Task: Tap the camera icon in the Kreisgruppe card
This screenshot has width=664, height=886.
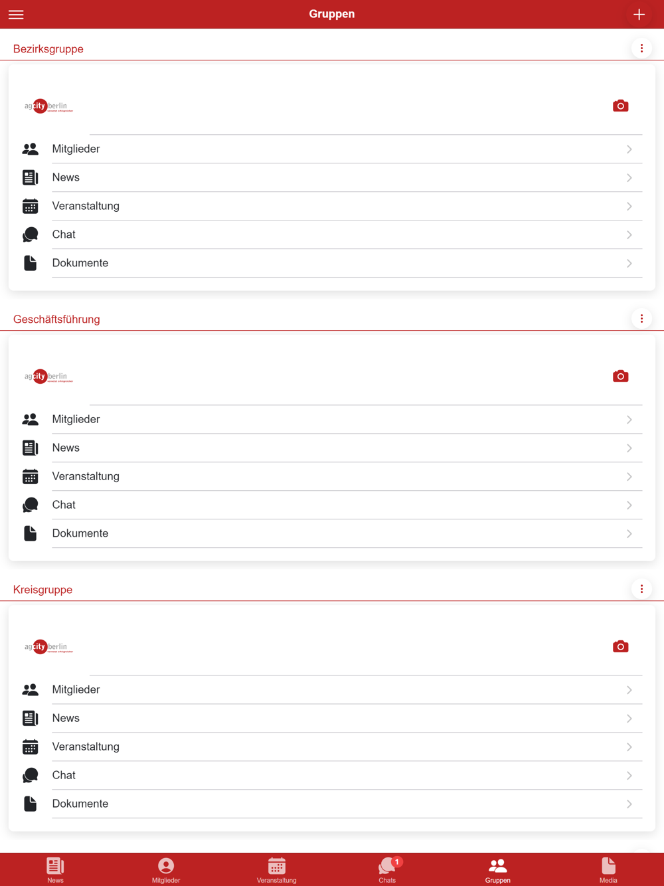Action: (620, 646)
